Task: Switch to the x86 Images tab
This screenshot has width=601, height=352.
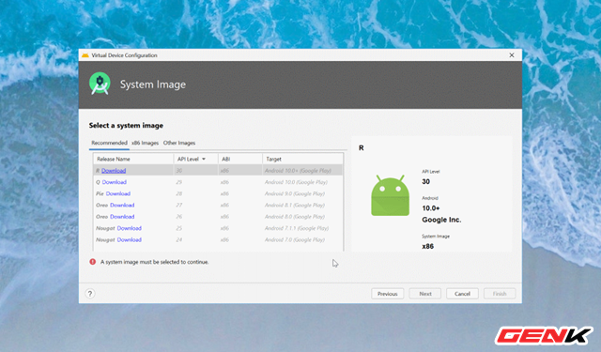Action: 145,143
